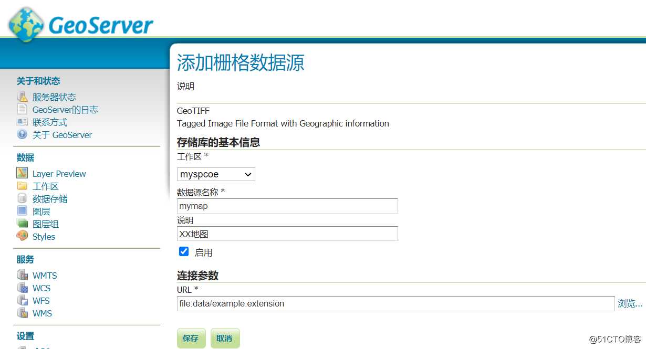Click the 保存 button
This screenshot has height=349, width=646.
(x=191, y=338)
